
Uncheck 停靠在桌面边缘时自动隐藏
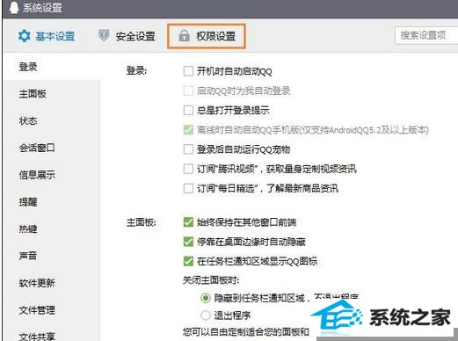(x=188, y=242)
